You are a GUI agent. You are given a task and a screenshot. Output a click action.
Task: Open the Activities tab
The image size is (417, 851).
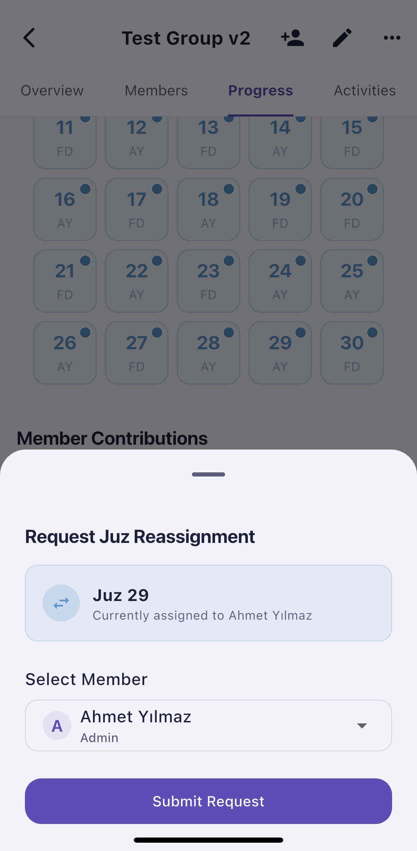point(365,91)
